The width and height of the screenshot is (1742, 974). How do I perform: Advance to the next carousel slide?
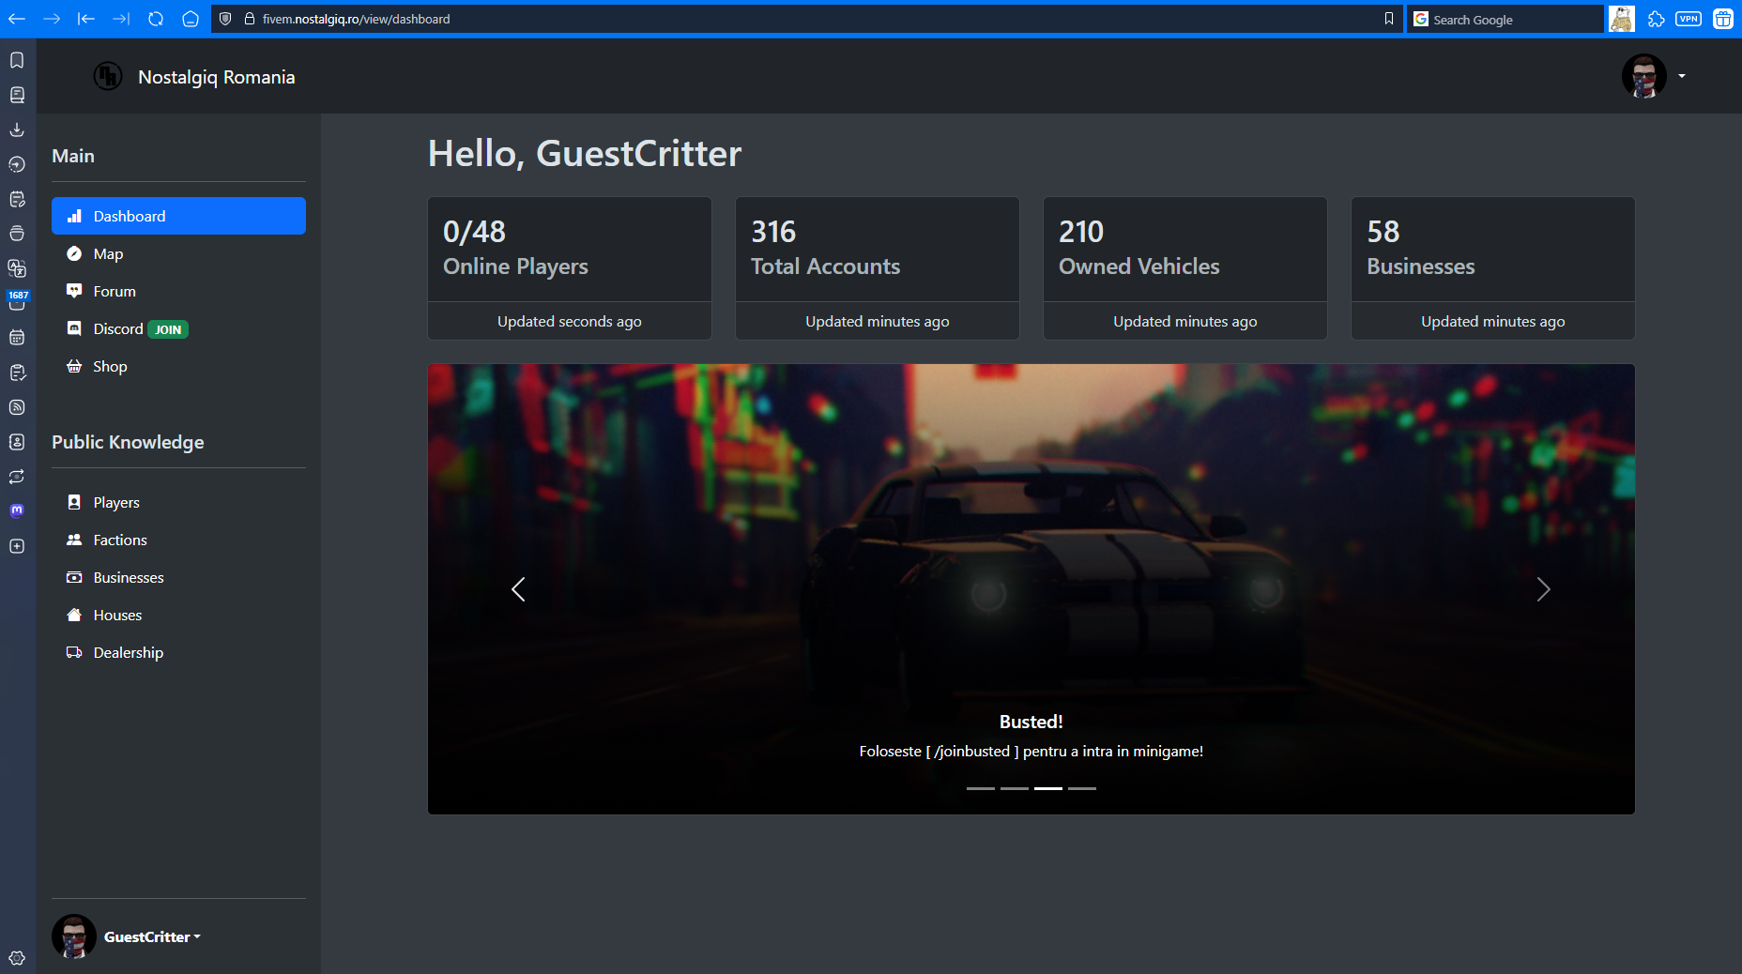click(x=1543, y=589)
